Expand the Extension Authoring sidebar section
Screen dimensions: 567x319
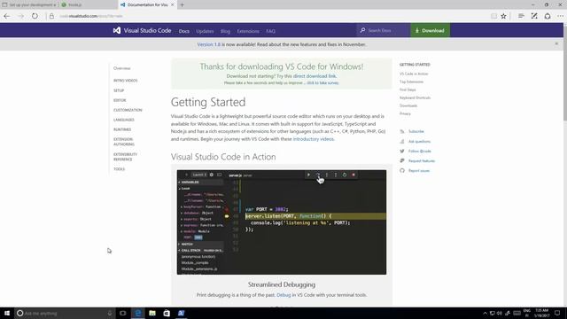click(124, 142)
